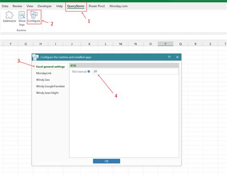
Task: Open the Help ribbon tab
Action: pos(59,6)
